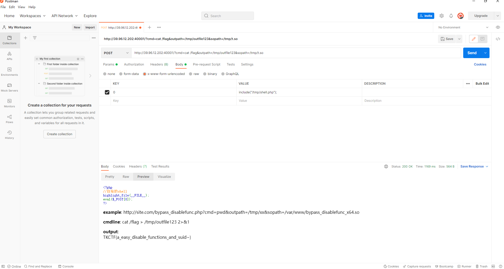Click Bulk Edit in body table

(482, 84)
